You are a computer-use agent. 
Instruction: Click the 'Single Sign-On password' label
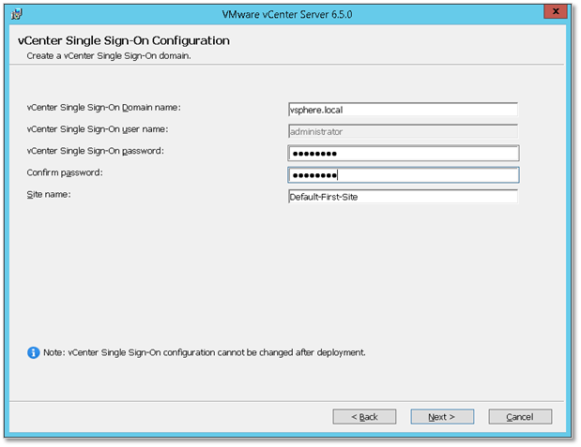tap(95, 151)
